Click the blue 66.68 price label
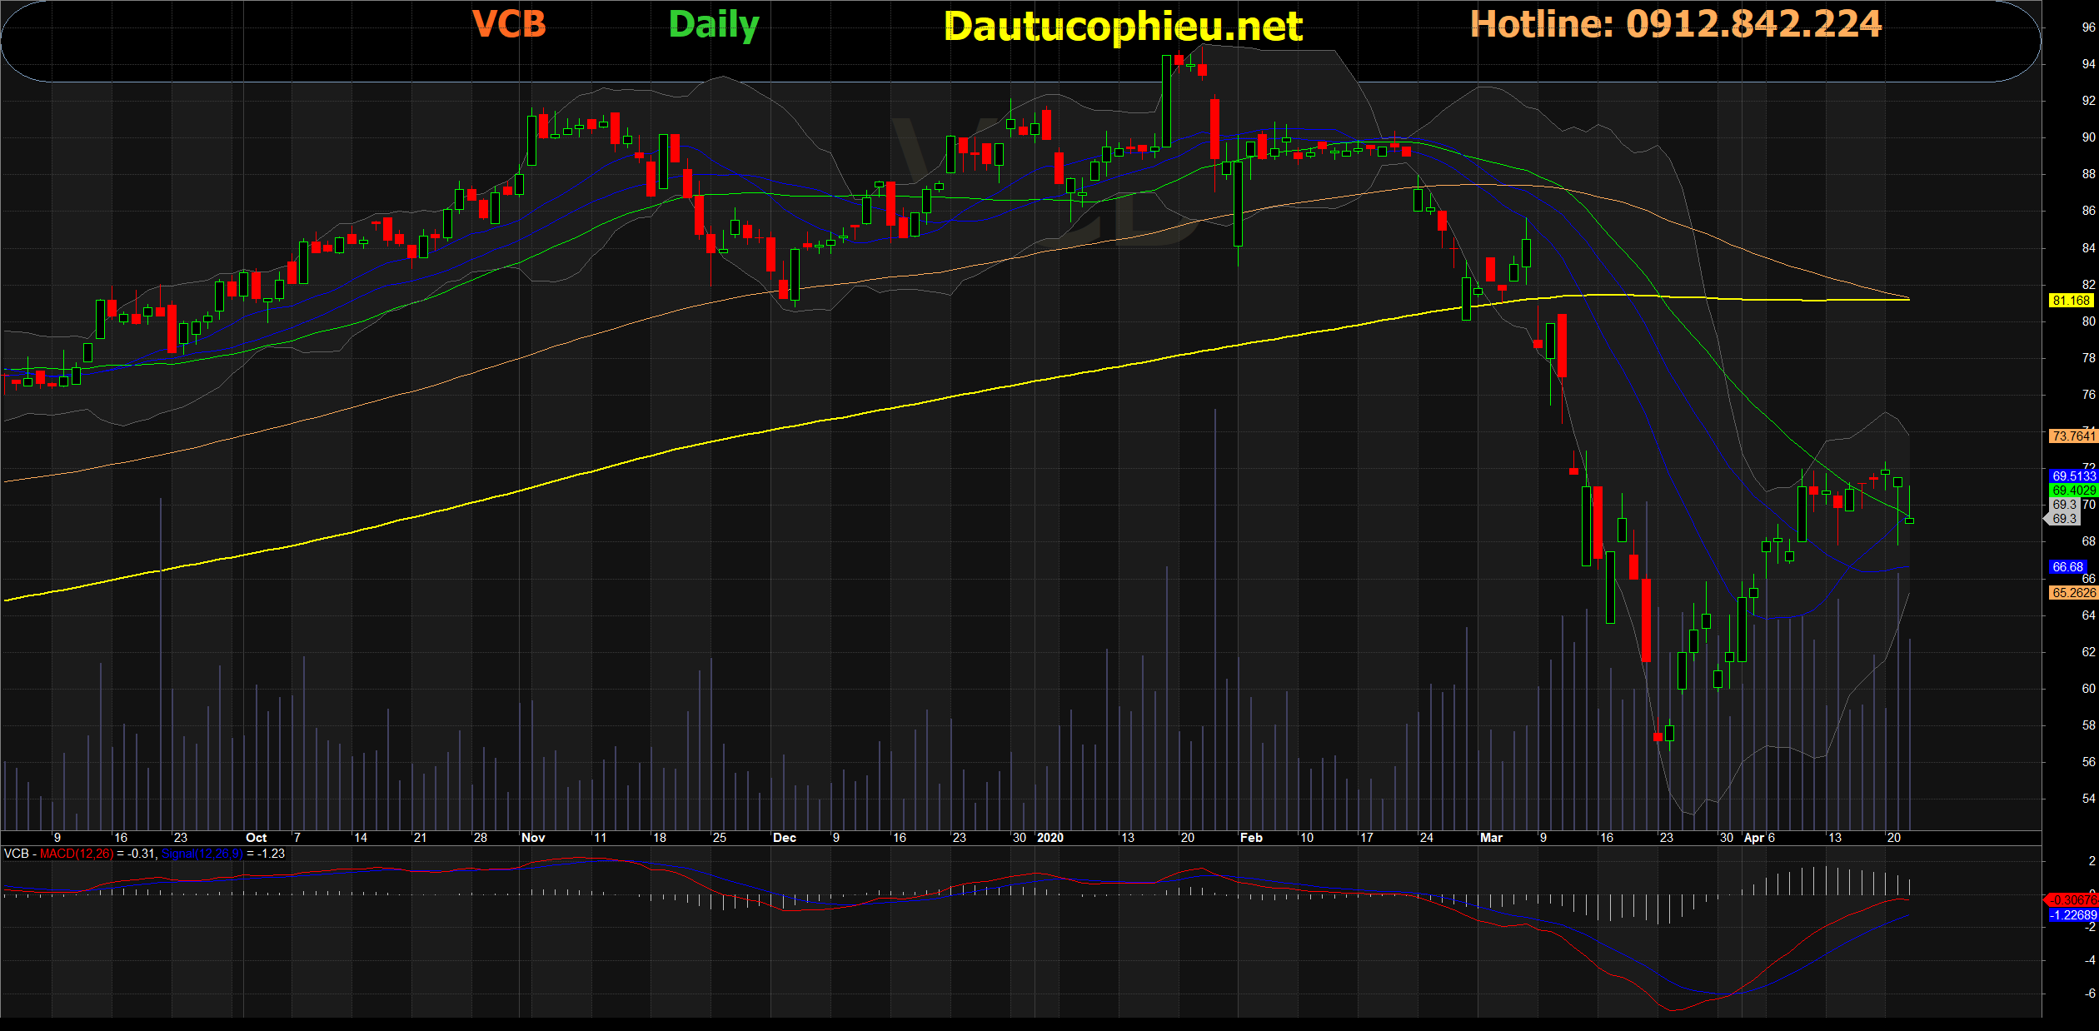The width and height of the screenshot is (2099, 1031). point(2067,567)
